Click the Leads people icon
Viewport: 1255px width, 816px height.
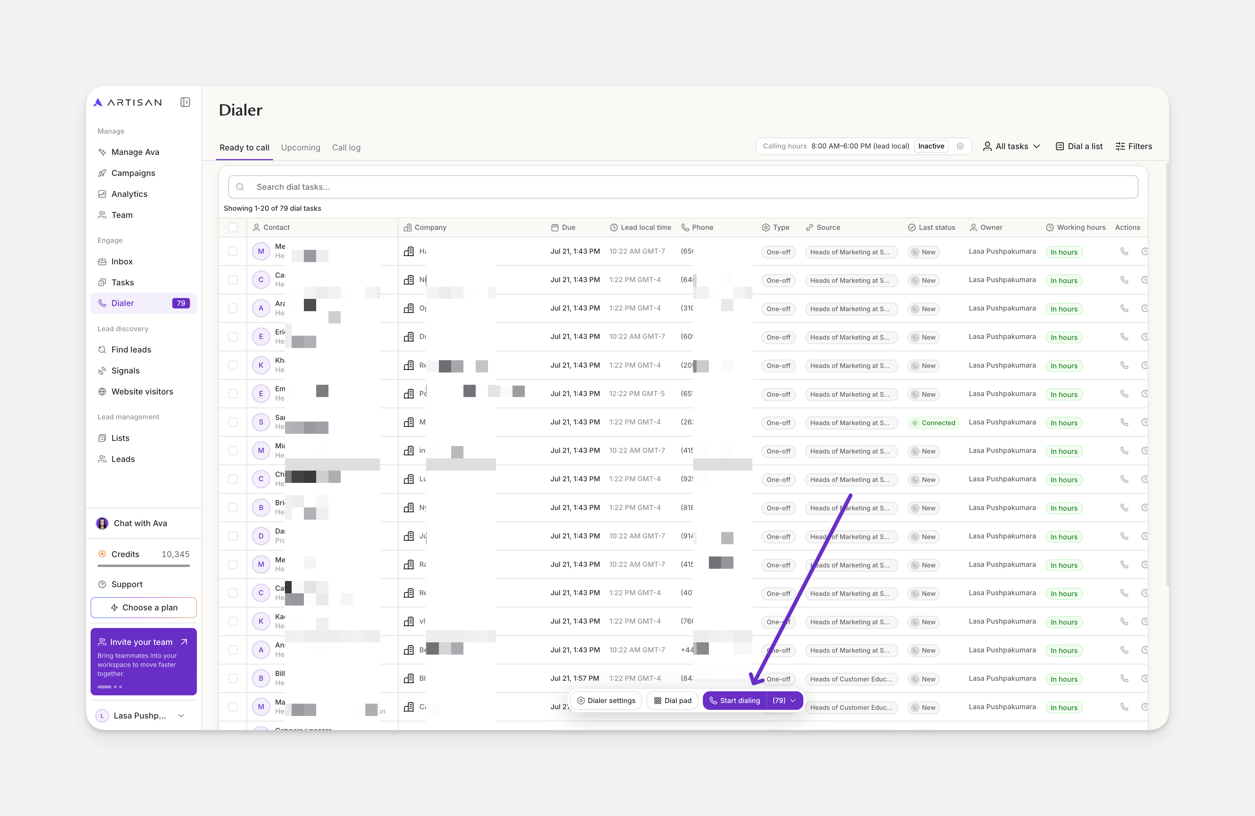pyautogui.click(x=102, y=459)
